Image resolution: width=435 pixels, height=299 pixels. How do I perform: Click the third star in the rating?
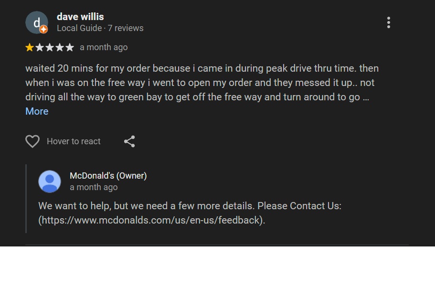pos(50,47)
